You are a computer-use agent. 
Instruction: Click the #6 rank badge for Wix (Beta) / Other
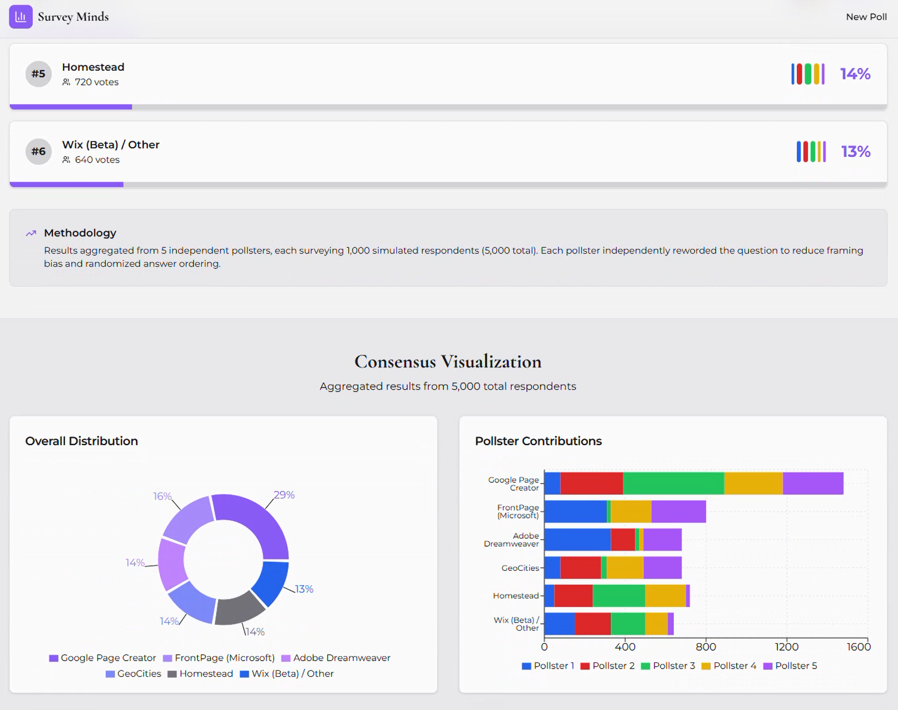38,151
